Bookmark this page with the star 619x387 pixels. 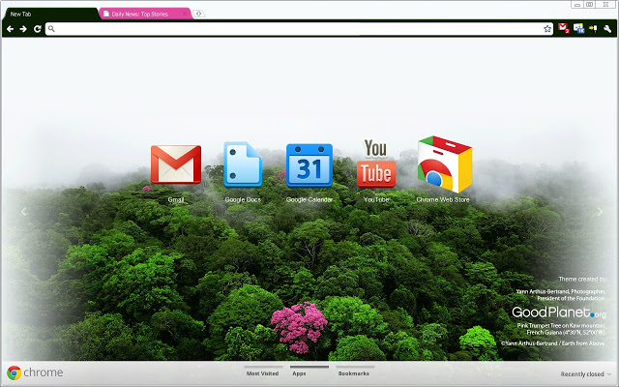coord(547,29)
